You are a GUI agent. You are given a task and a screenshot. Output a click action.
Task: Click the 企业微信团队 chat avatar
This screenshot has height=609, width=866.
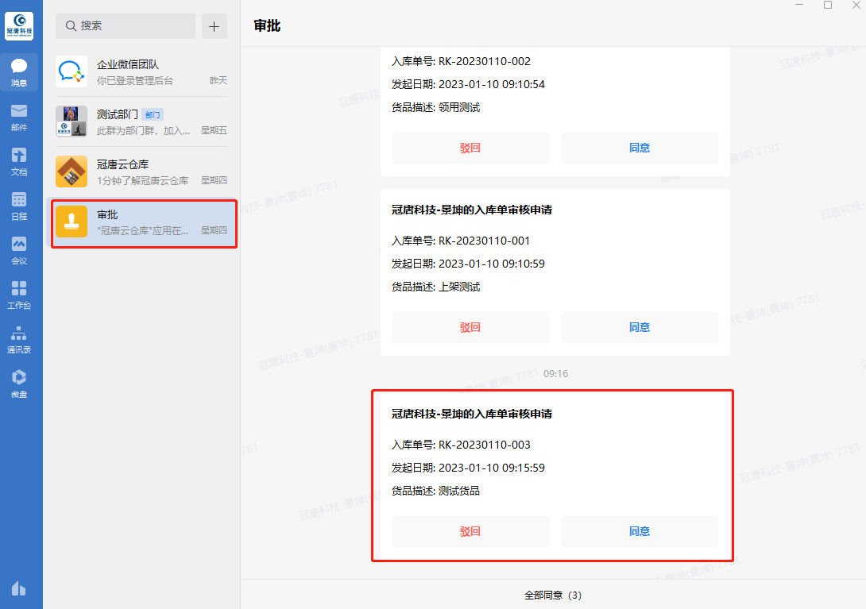tap(72, 71)
